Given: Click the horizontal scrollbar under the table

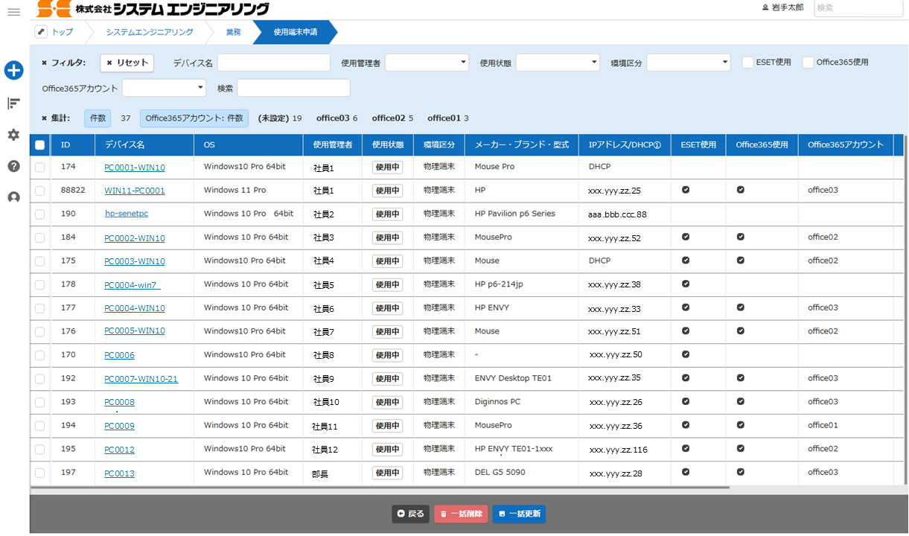Looking at the screenshot, I should tap(380, 488).
